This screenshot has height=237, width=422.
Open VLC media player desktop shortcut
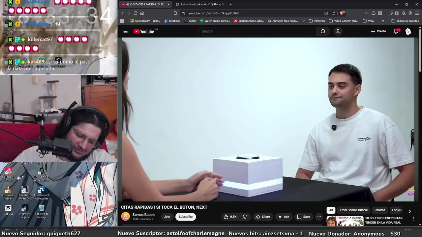tap(8, 193)
